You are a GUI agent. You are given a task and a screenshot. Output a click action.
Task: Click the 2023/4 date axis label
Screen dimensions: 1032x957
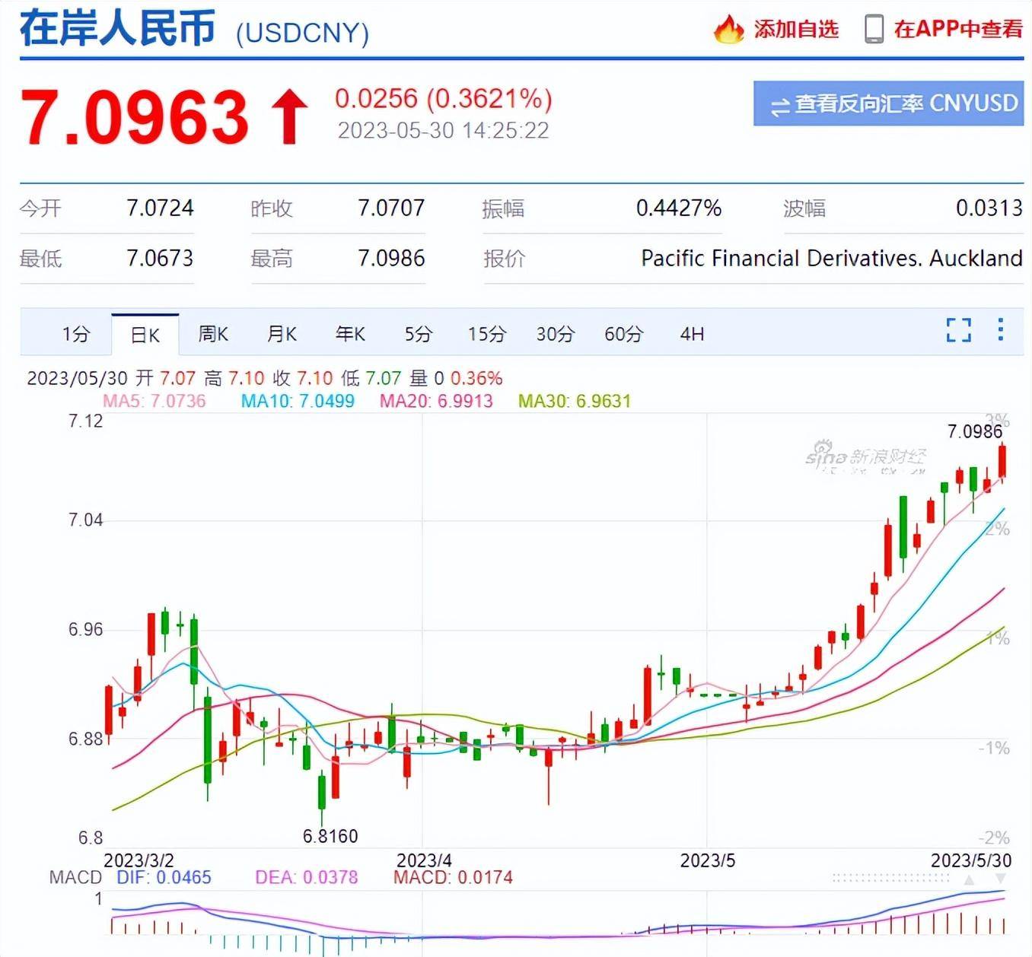coord(424,860)
